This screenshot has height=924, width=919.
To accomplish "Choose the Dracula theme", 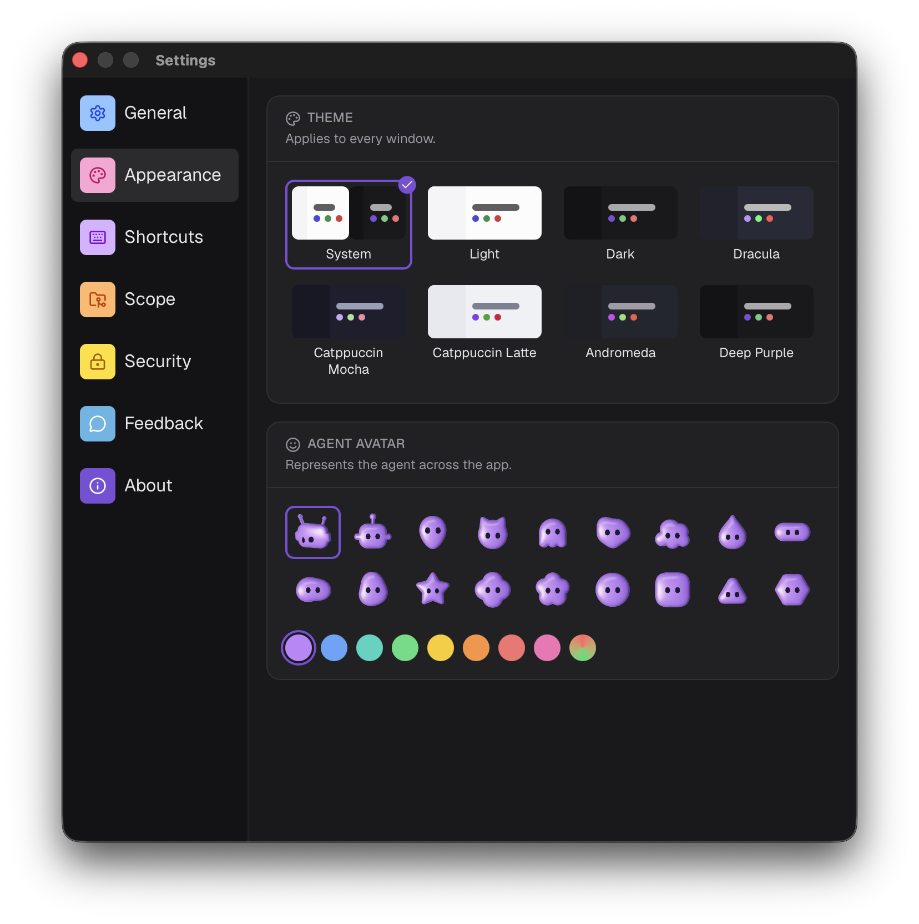I will tap(756, 225).
